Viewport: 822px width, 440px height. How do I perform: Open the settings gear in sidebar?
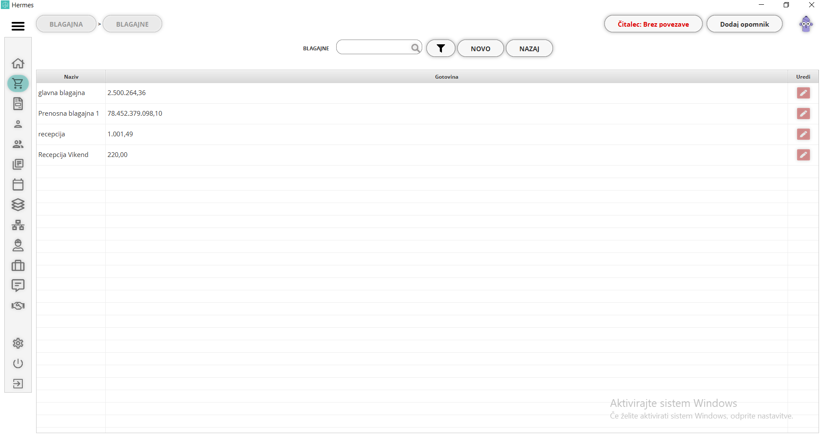click(x=18, y=343)
